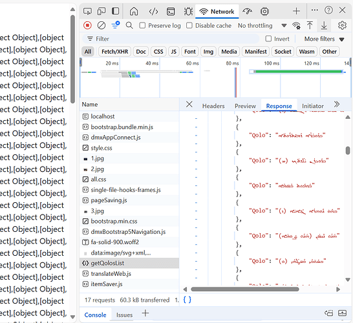353x323 pixels.
Task: Filter requests by Wasm
Action: [x=306, y=52]
